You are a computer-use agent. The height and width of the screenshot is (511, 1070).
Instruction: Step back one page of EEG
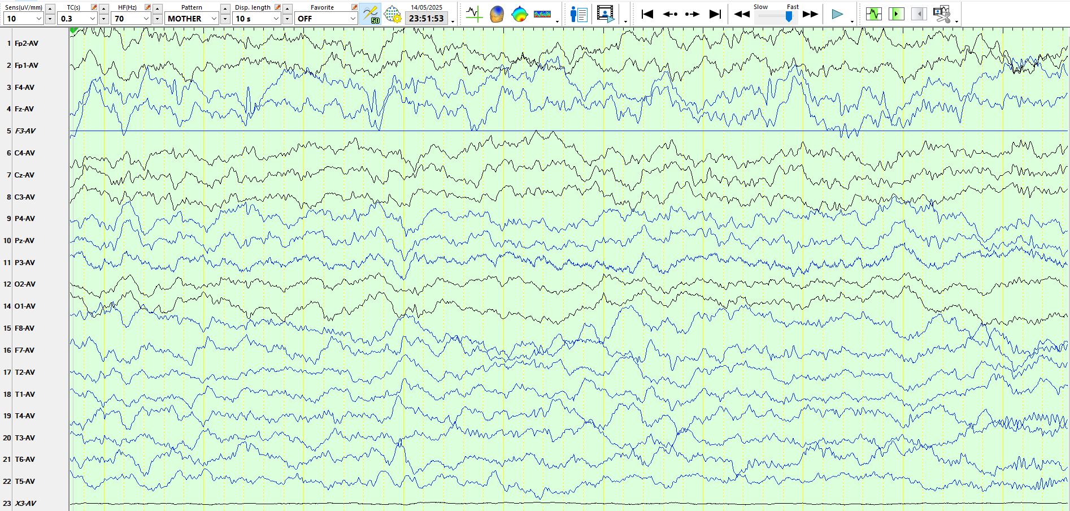670,14
